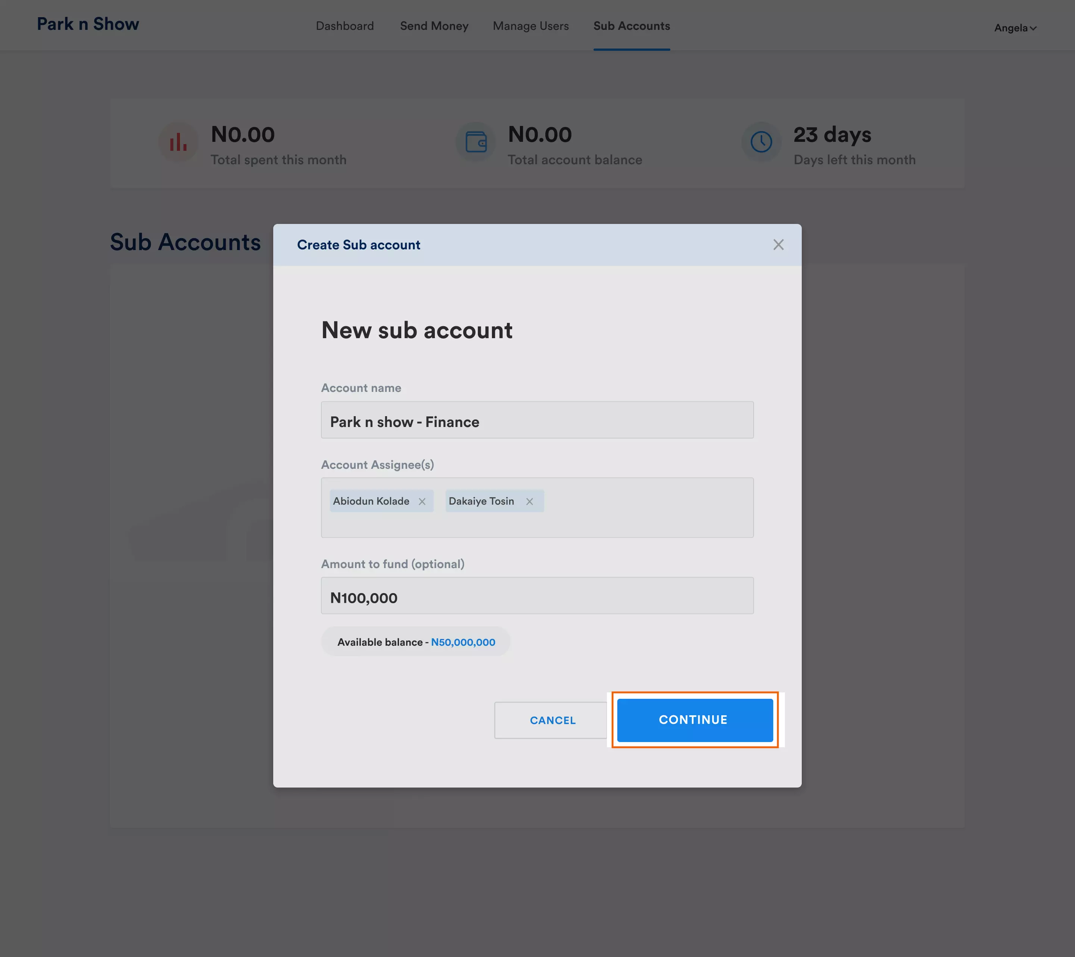Click the N50,000,000 available balance value
Image resolution: width=1075 pixels, height=957 pixels.
click(x=463, y=642)
